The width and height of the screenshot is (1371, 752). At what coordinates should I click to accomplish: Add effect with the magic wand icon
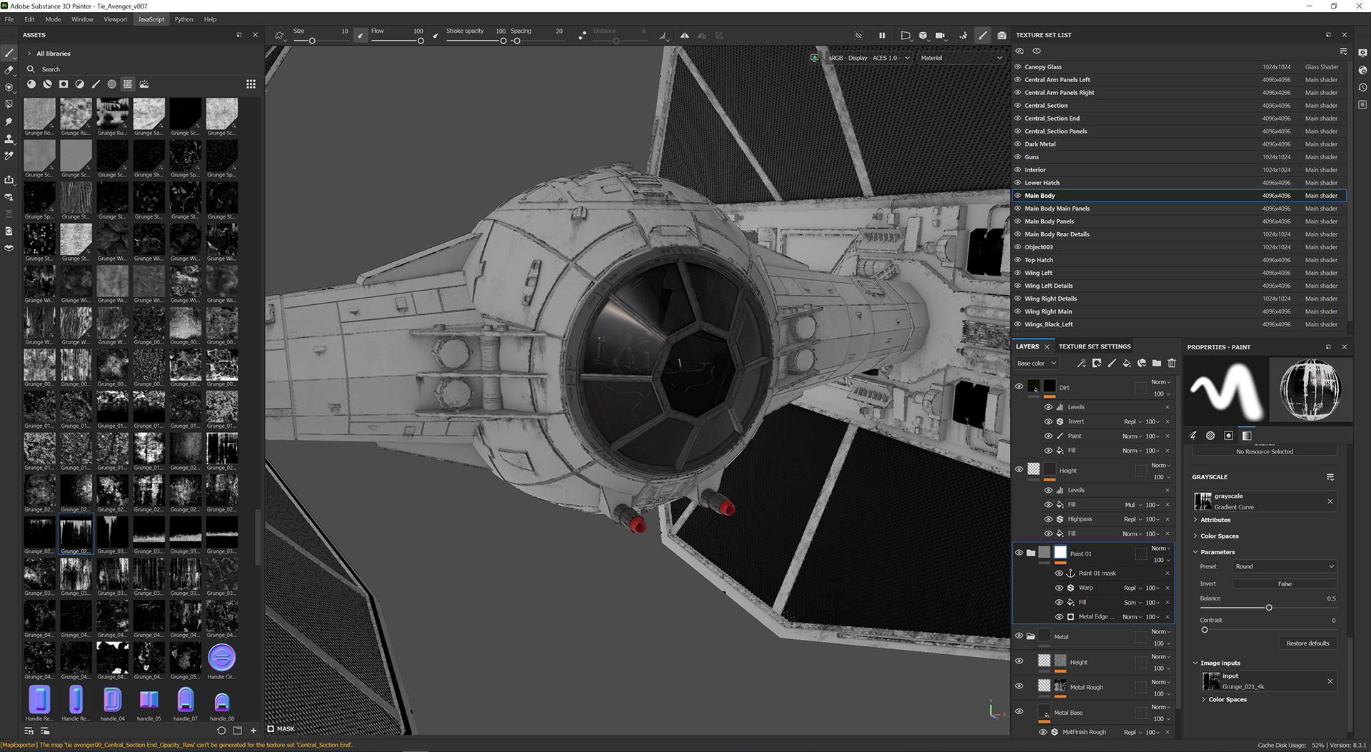click(1081, 364)
